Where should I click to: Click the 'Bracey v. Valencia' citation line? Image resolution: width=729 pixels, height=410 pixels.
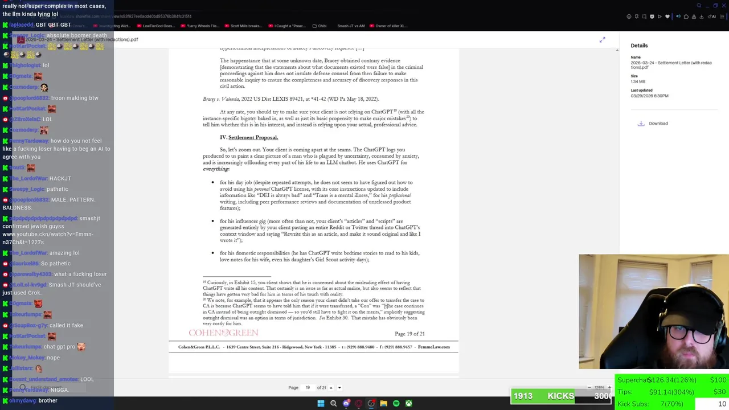click(x=290, y=99)
